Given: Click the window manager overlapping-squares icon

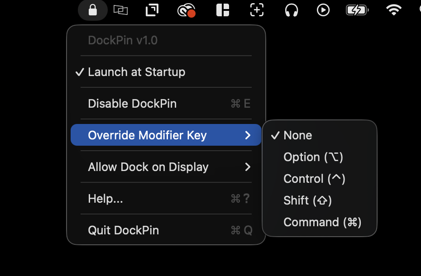Looking at the screenshot, I should point(152,10).
